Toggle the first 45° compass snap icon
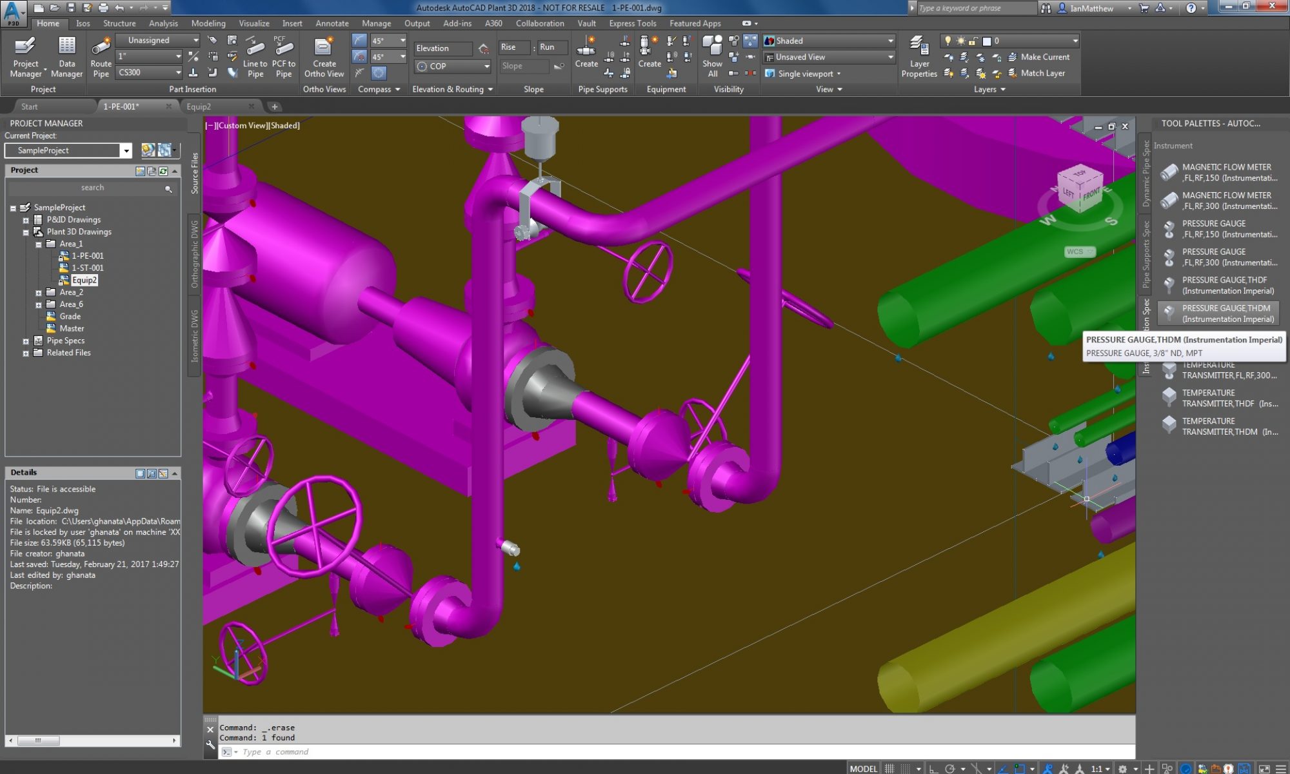This screenshot has width=1290, height=774. 359,40
